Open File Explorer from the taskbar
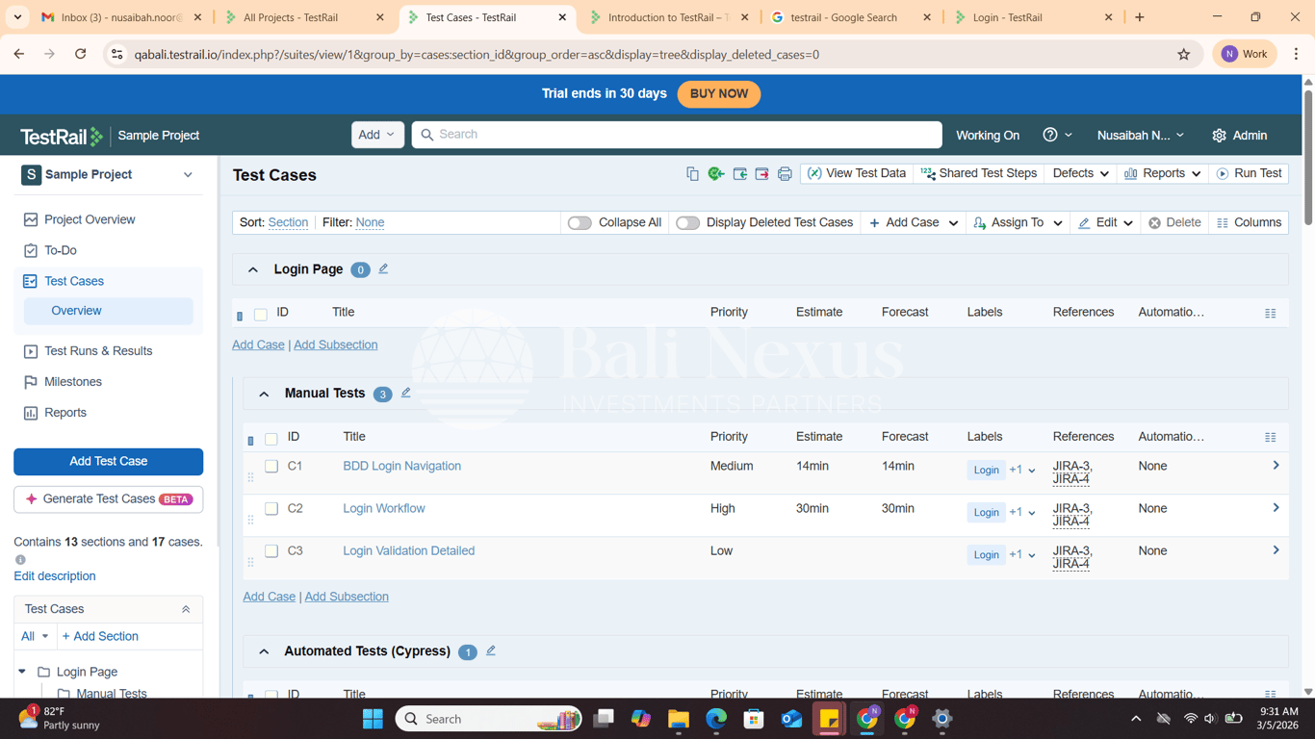The height and width of the screenshot is (739, 1315). coord(679,719)
